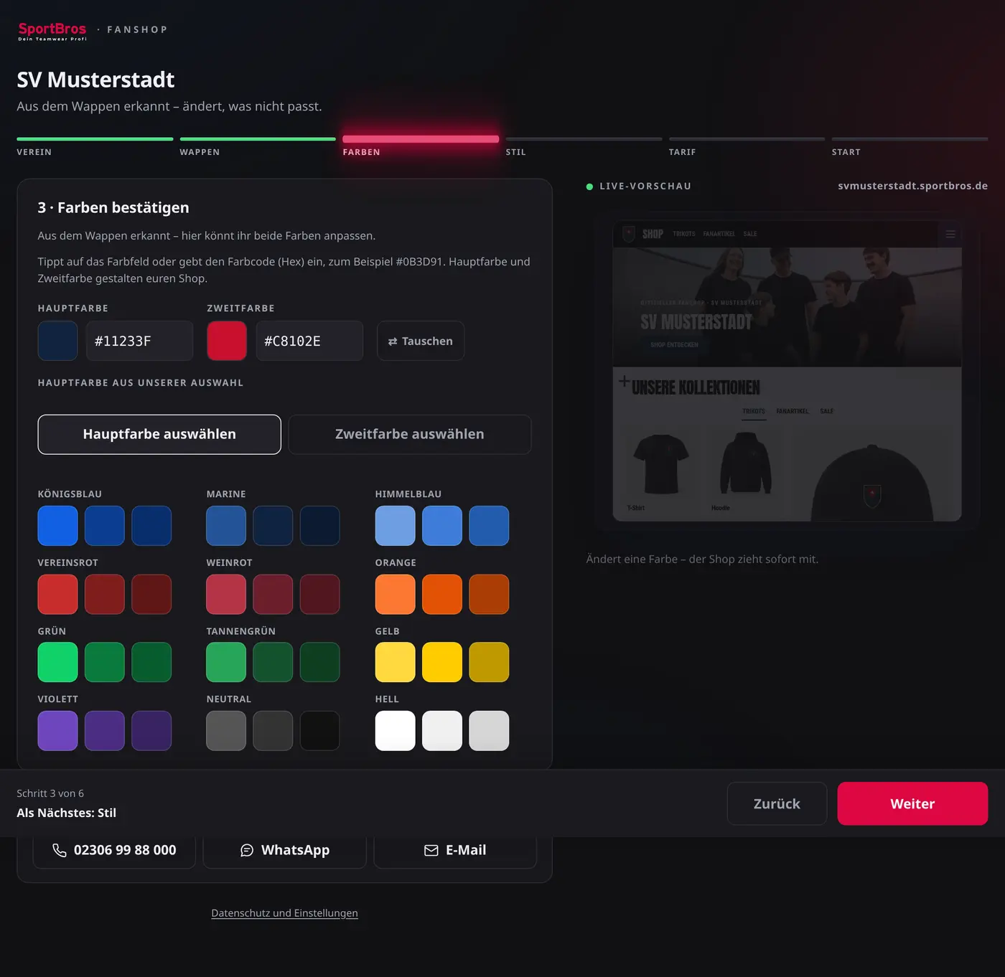The width and height of the screenshot is (1005, 977).
Task: Edit the Zweitfarbe hex field #C8102E
Action: 309,341
